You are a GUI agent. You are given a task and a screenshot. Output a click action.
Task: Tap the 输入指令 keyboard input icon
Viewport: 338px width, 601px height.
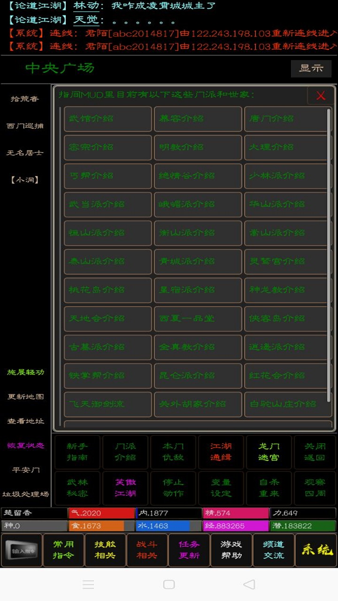point(22,550)
